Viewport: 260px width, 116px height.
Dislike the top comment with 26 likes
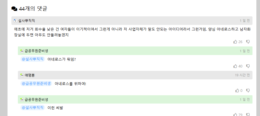coord(248,42)
